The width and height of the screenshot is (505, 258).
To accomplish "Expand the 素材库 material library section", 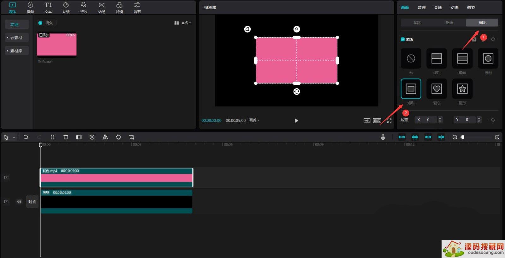I will click(16, 51).
